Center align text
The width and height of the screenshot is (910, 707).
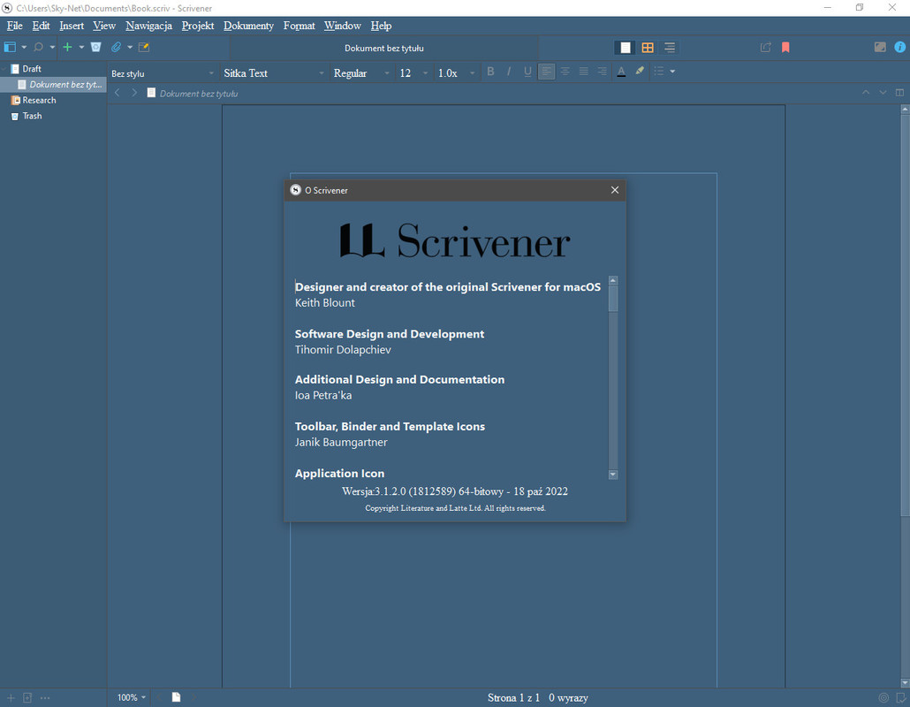click(x=565, y=72)
